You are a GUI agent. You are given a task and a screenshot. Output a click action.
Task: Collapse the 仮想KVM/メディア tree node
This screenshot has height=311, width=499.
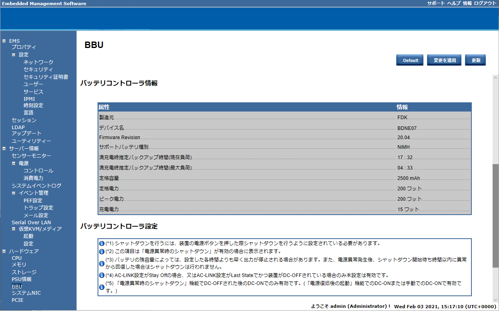(x=14, y=229)
